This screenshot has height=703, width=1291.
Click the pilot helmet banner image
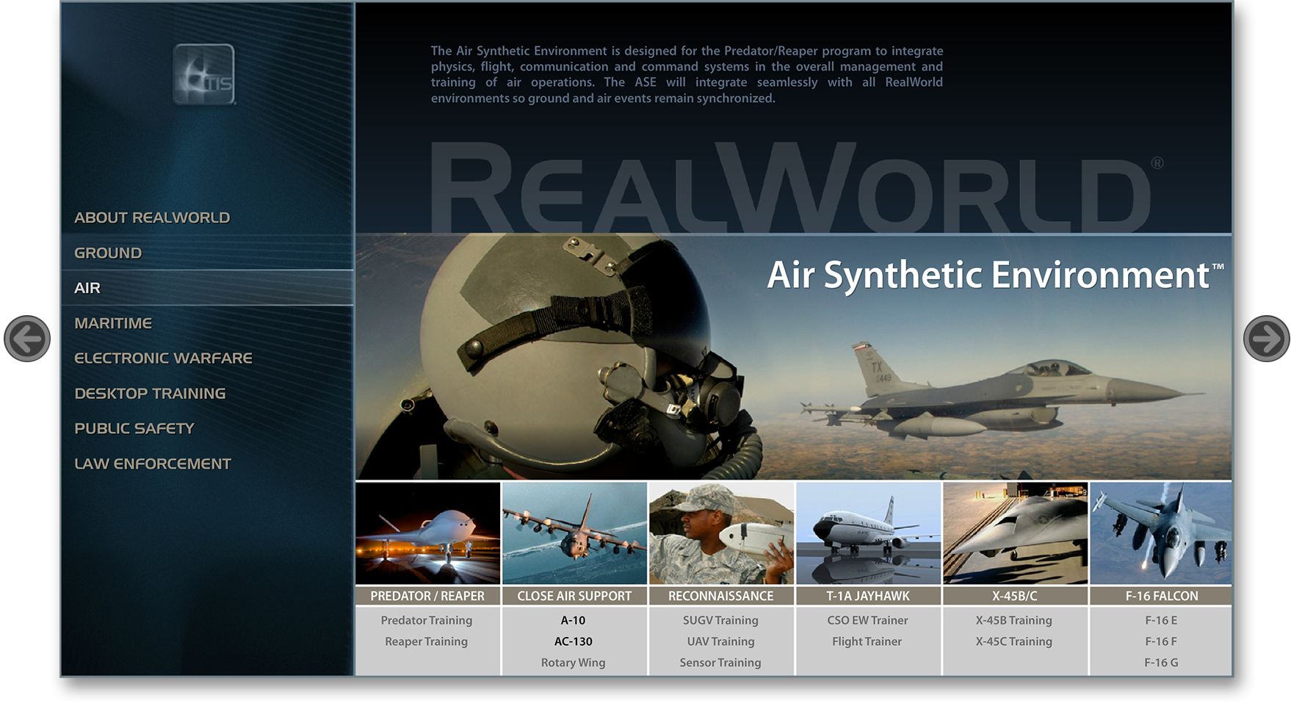(794, 357)
